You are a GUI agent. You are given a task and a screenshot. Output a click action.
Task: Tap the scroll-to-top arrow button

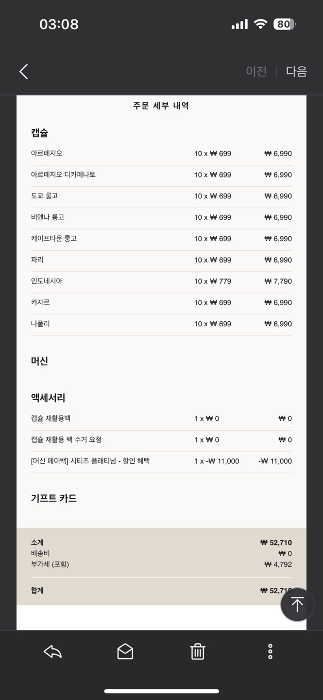[297, 604]
